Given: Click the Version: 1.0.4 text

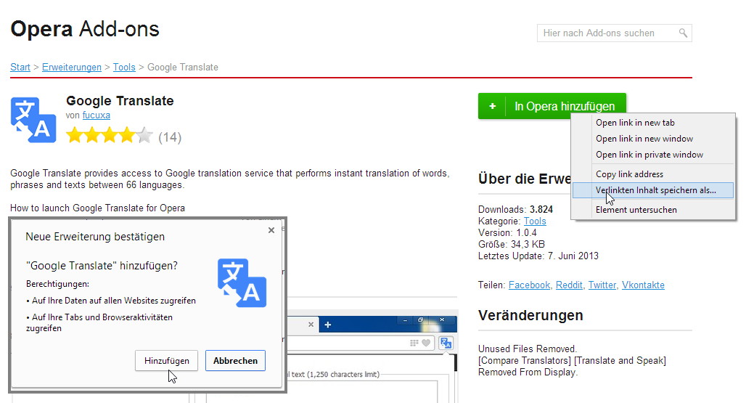Looking at the screenshot, I should click(x=507, y=232).
